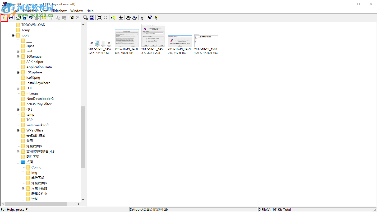Click the horizontal scrollbar right arrow
The image size is (377, 212).
click(79, 204)
